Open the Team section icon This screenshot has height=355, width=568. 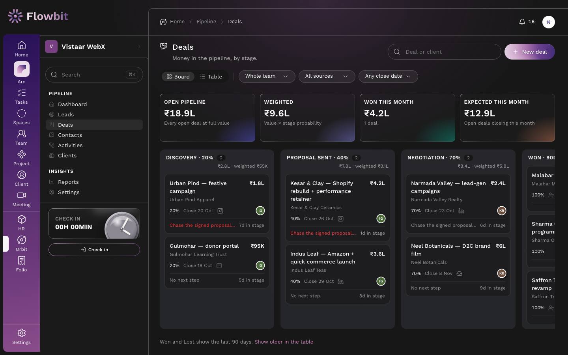pyautogui.click(x=21, y=138)
